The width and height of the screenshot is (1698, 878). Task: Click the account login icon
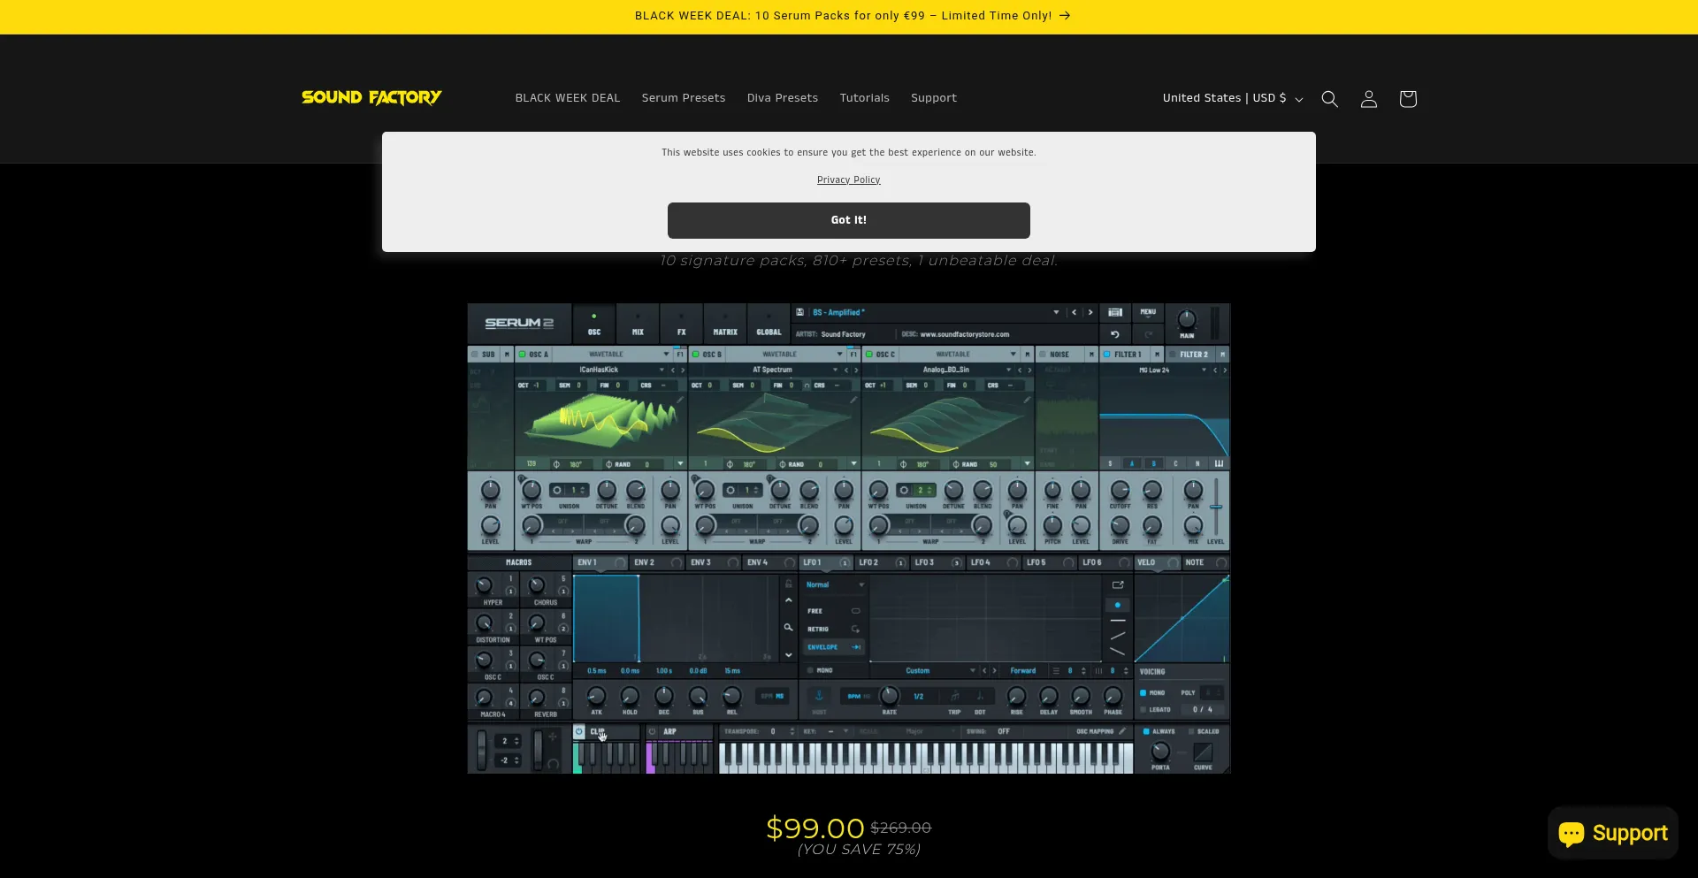tap(1368, 99)
